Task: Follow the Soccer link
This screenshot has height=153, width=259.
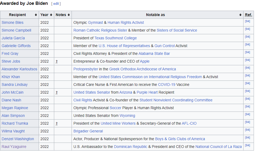Action: [115, 108]
